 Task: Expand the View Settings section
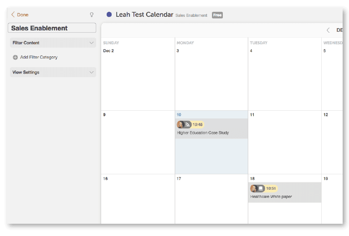[53, 72]
